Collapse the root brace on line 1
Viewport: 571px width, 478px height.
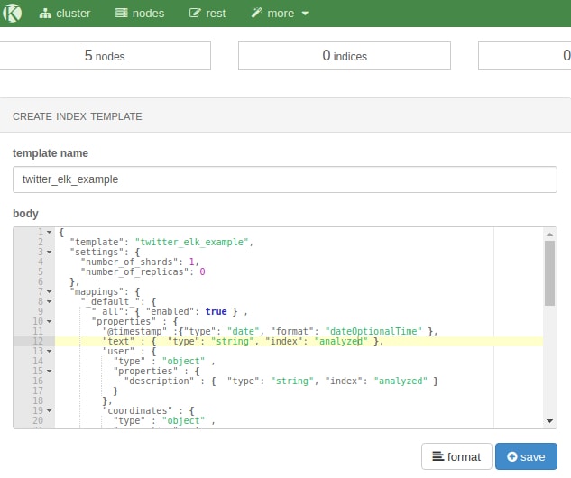pos(49,233)
